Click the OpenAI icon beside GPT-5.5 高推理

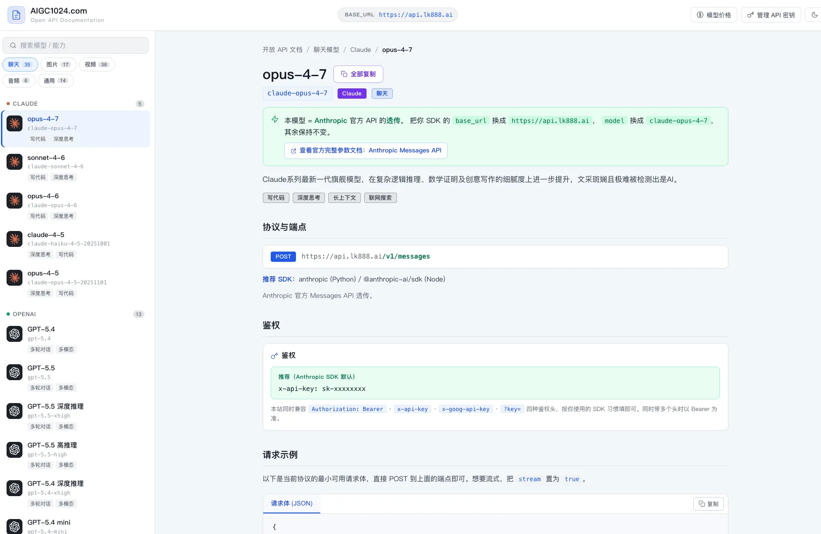click(x=14, y=449)
